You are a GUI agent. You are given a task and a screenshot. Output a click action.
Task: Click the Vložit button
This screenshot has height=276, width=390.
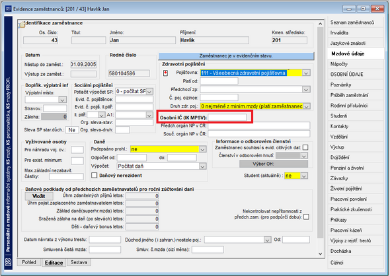39,196
